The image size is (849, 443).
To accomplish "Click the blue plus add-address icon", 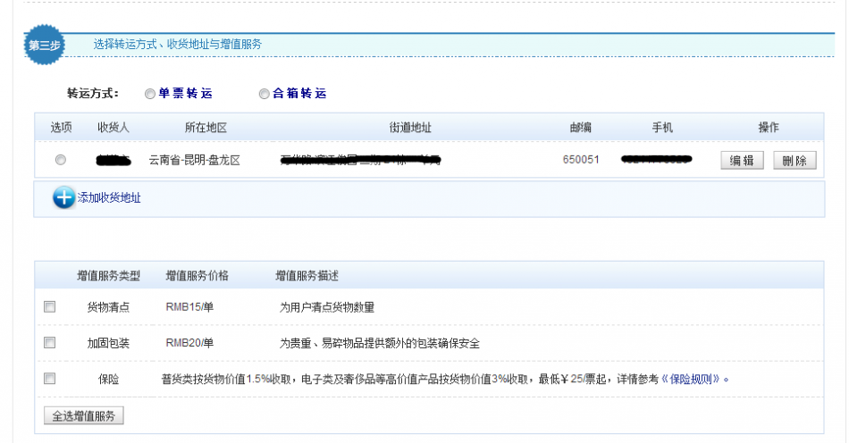I will pos(63,197).
